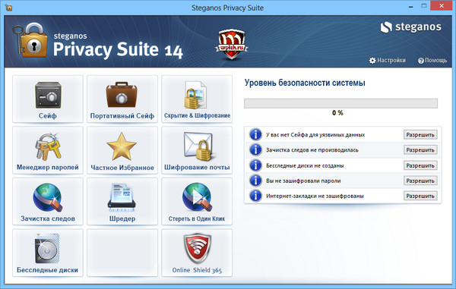Click Разрешить for 'Вы не зашифровали пароли'
Screen dimensions: 456x289
point(420,181)
